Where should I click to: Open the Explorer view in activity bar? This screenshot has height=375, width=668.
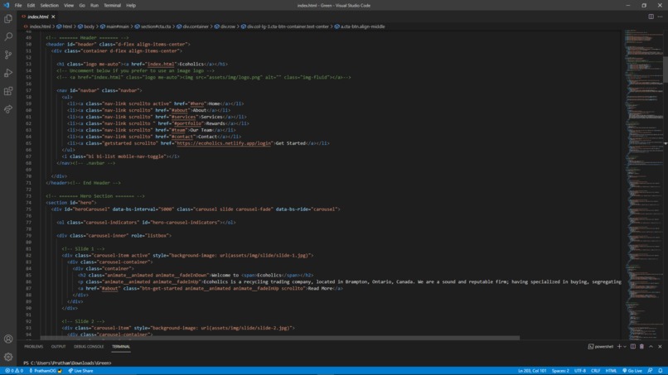pos(8,19)
